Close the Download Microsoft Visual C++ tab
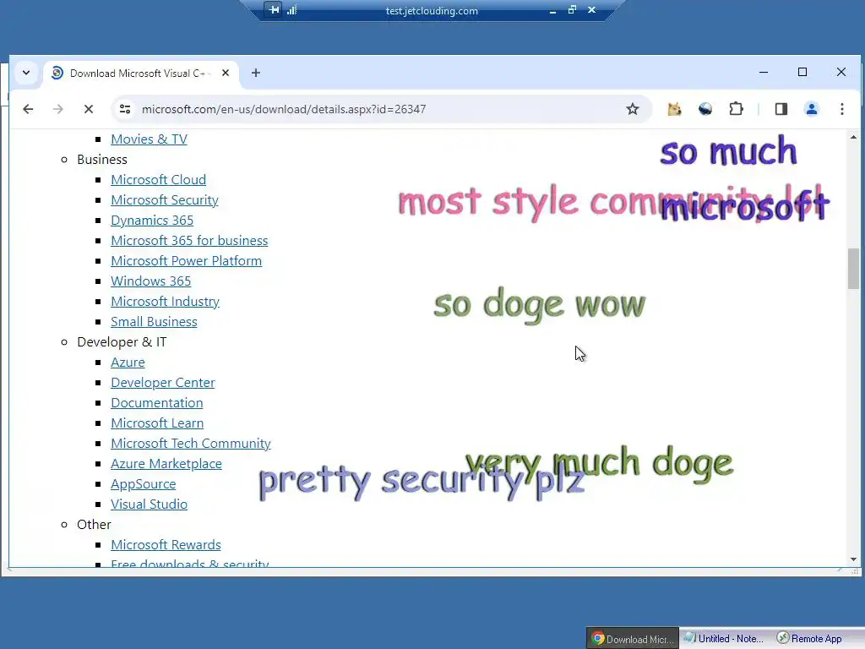This screenshot has width=865, height=649. click(x=226, y=73)
